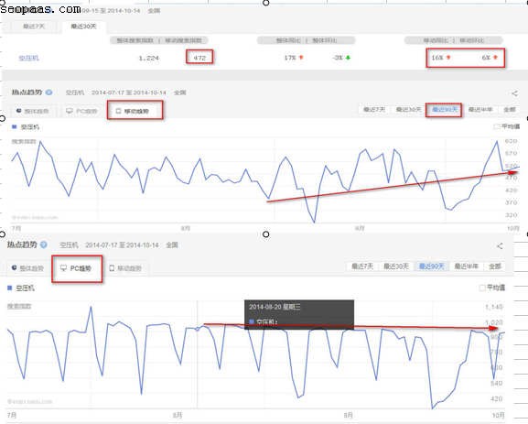Choose 最近90天 range in upper chart

click(445, 110)
